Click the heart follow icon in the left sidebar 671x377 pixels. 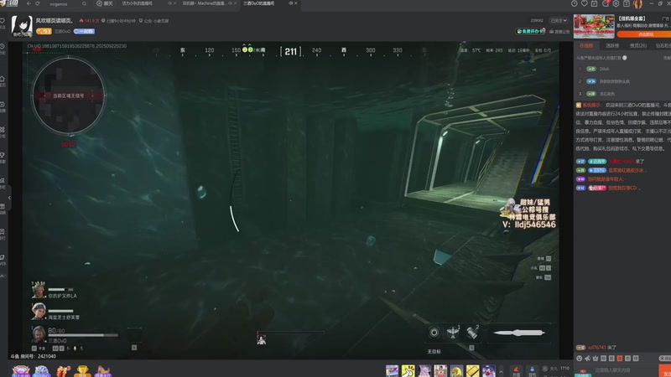coord(3,22)
